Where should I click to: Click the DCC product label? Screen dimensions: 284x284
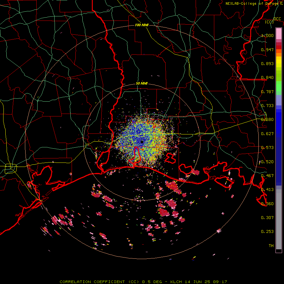click(277, 19)
